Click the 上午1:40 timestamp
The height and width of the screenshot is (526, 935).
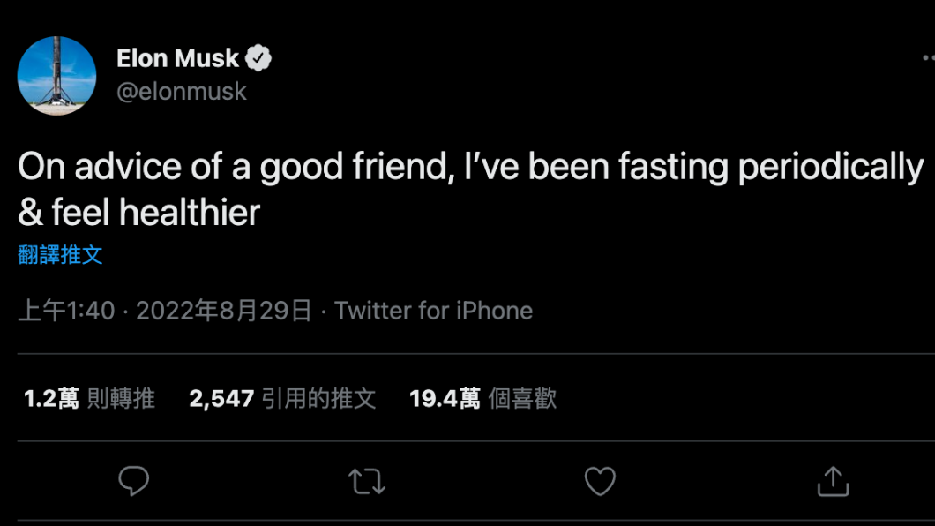pos(66,311)
